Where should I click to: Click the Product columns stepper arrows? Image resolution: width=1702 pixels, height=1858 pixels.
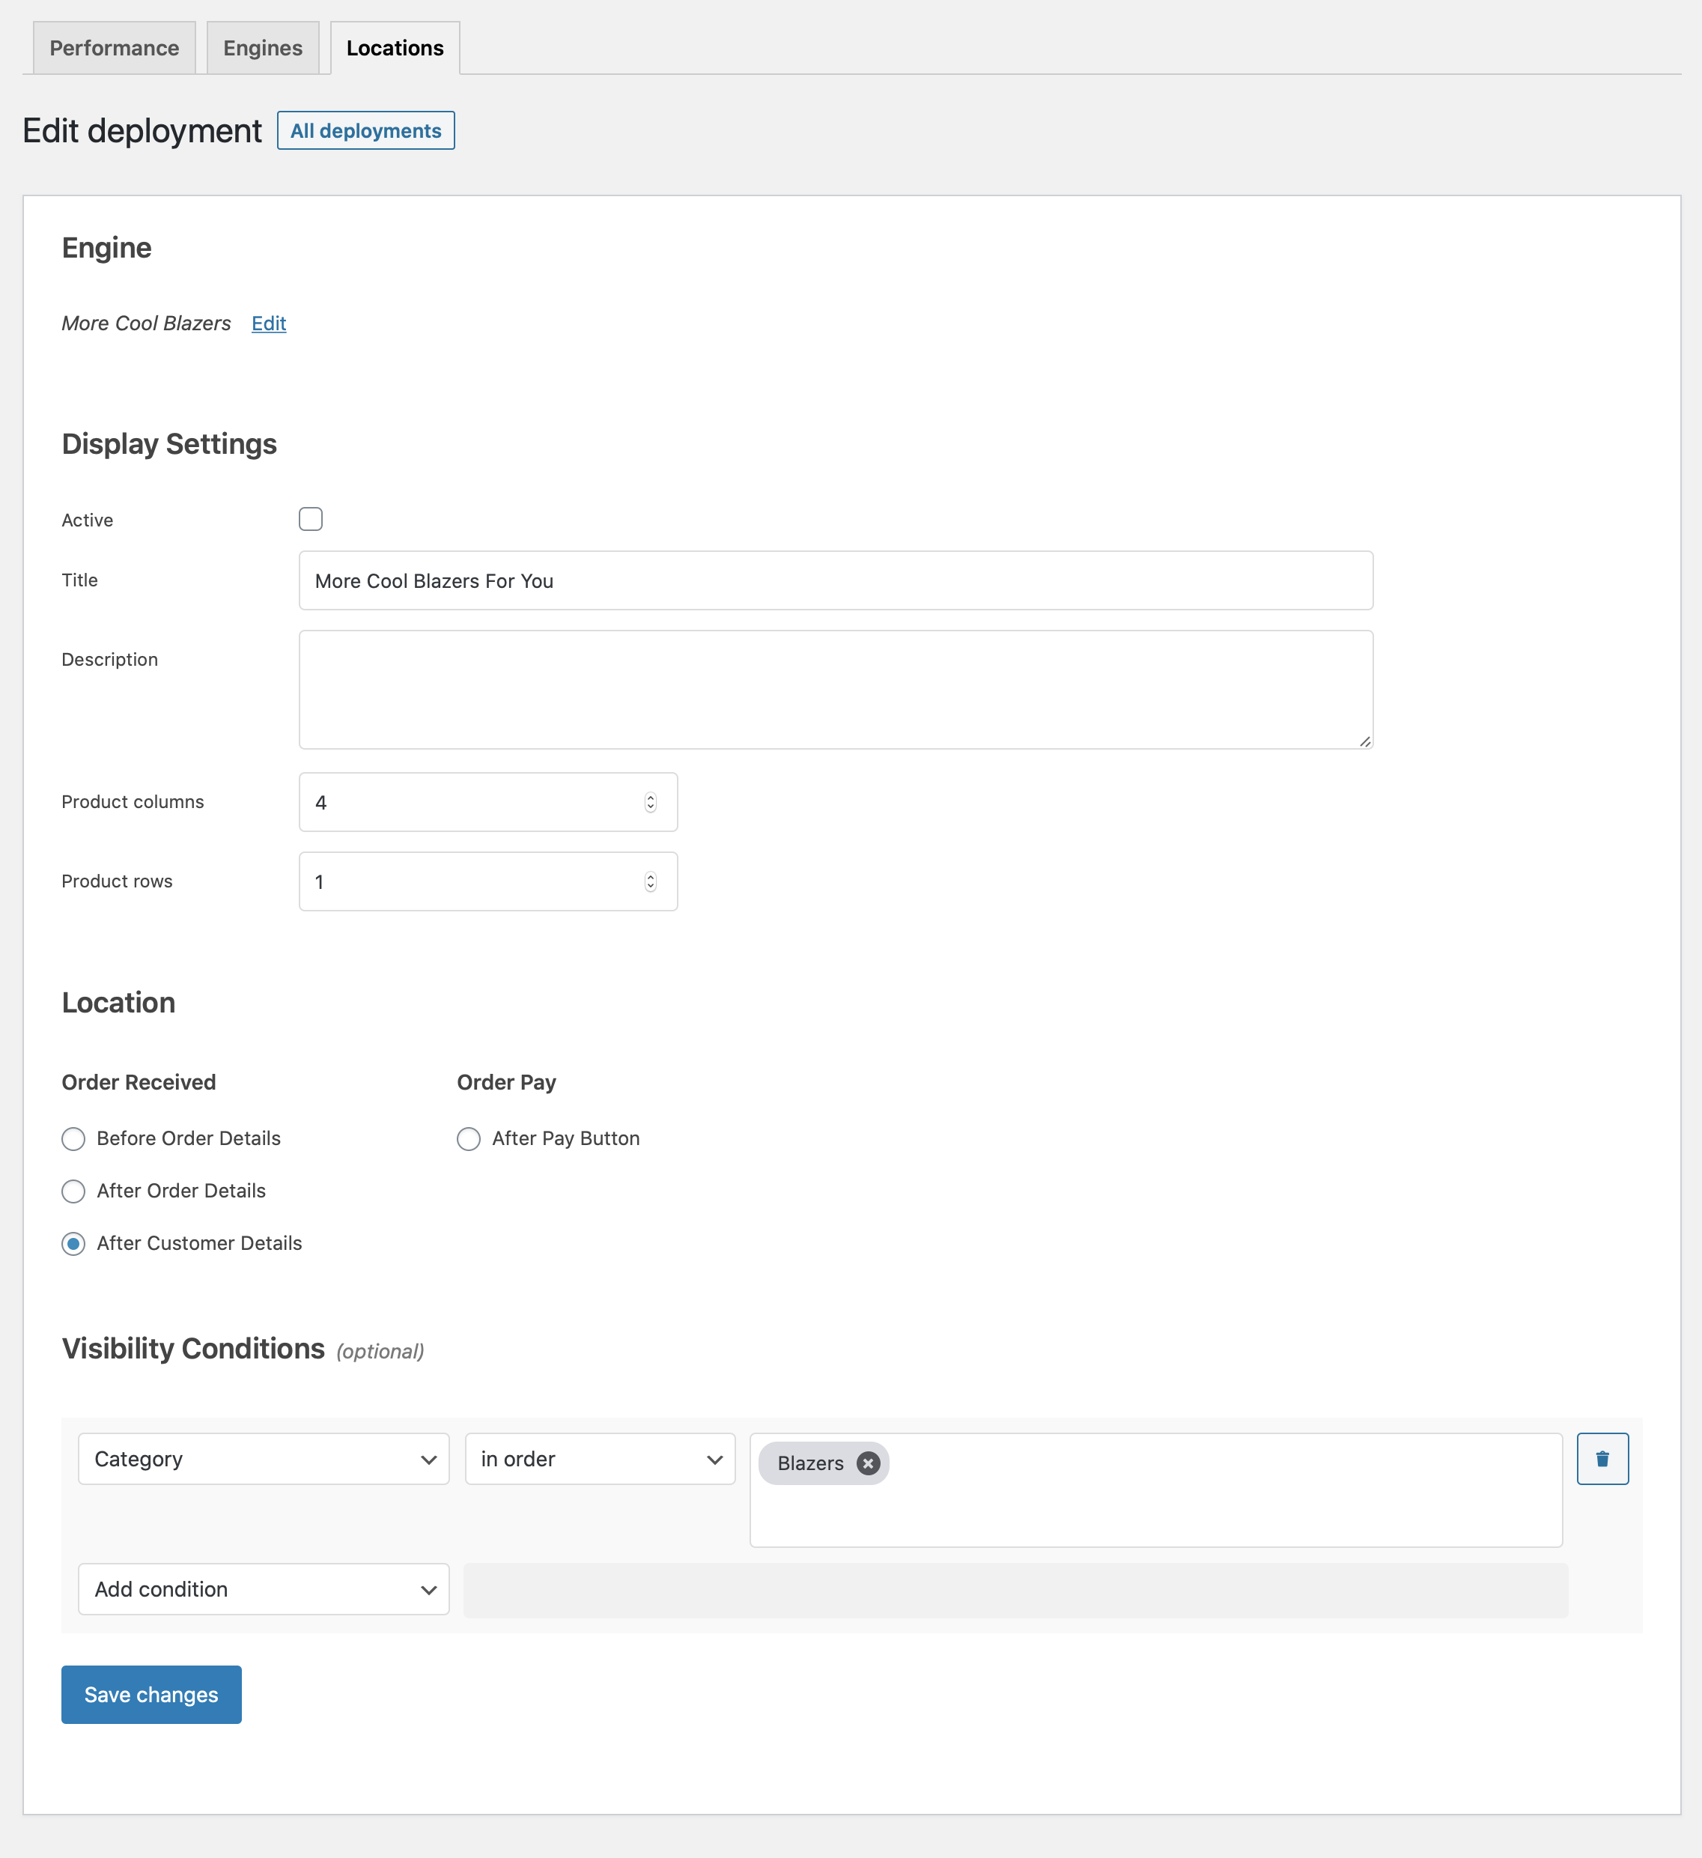tap(650, 802)
